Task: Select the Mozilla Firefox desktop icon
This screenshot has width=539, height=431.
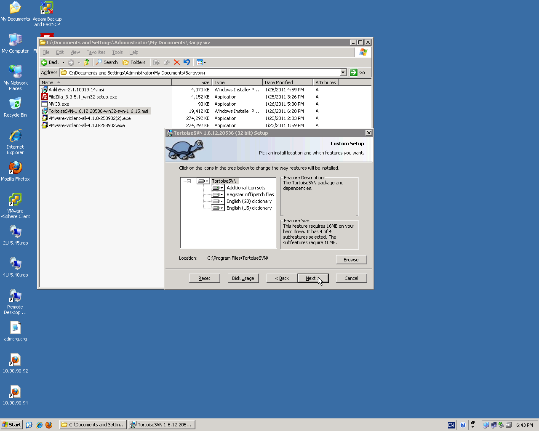Action: (x=15, y=171)
